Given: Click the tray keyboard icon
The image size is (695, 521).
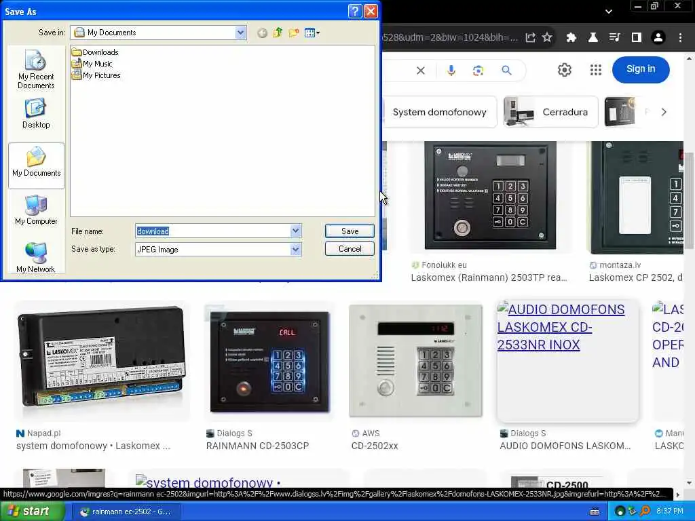Looking at the screenshot, I should pos(595,512).
